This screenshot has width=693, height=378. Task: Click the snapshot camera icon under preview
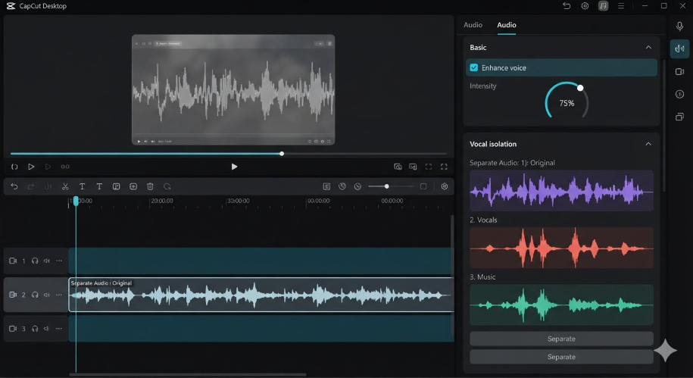[398, 167]
